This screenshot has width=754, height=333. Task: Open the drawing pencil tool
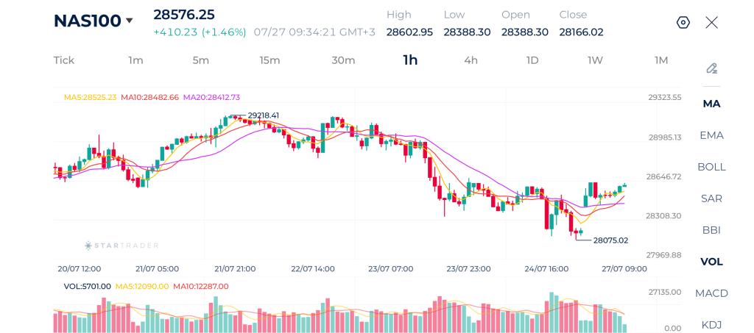coord(712,68)
